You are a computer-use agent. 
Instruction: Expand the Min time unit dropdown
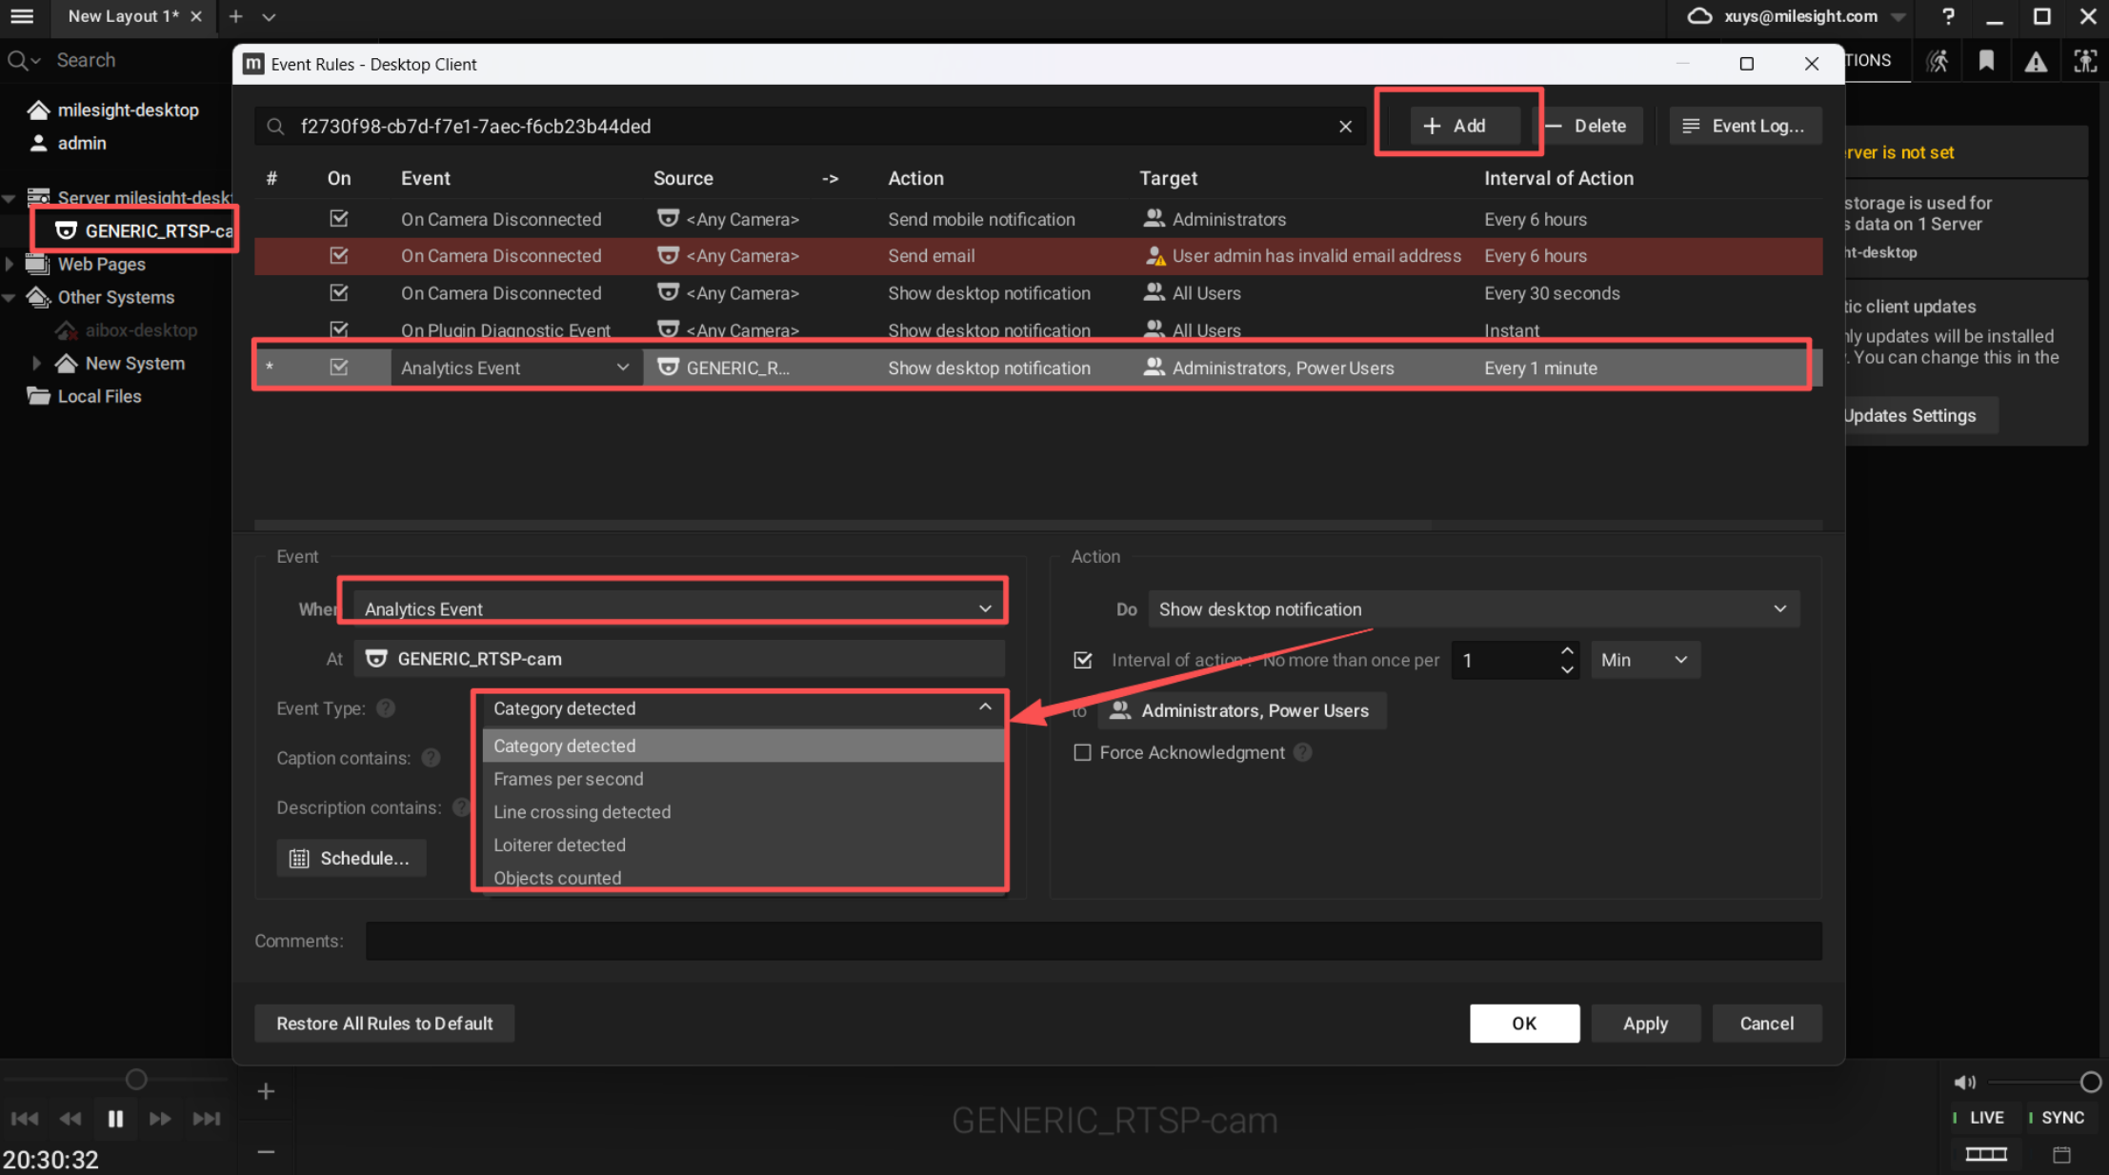coord(1644,660)
